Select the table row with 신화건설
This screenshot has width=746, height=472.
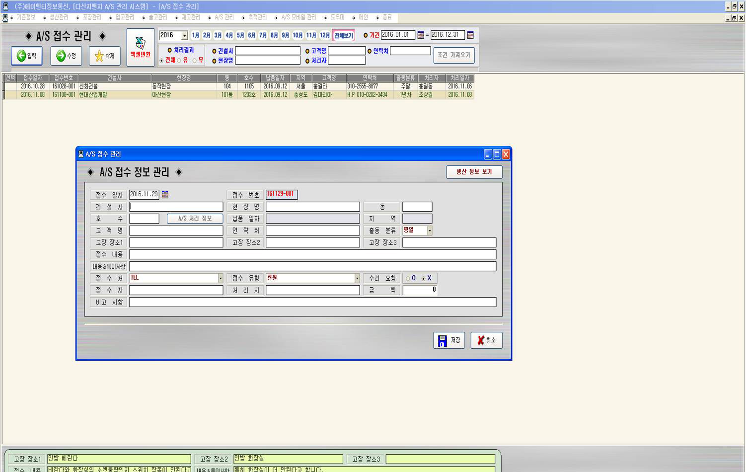pos(239,86)
